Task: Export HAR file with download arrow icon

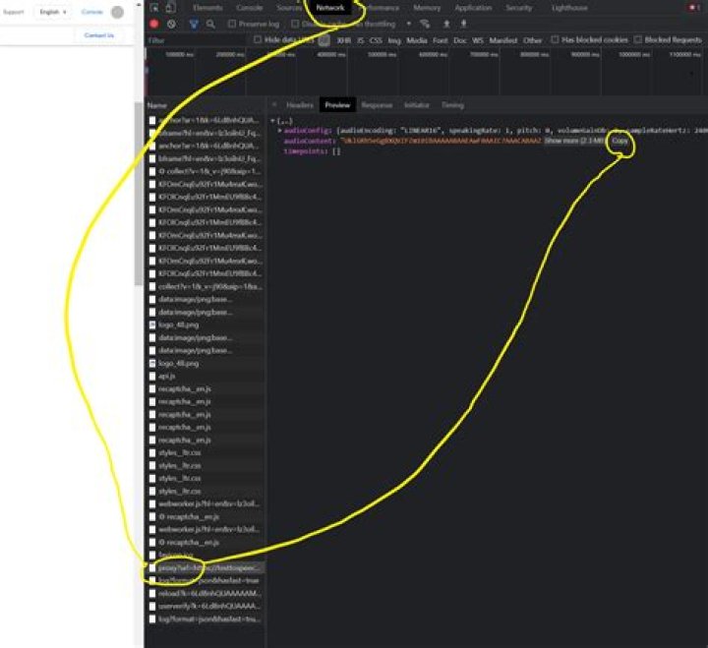Action: [463, 24]
